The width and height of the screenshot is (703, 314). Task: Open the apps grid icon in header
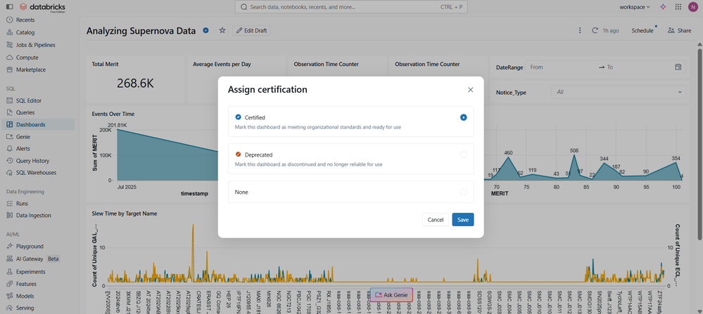coord(677,7)
